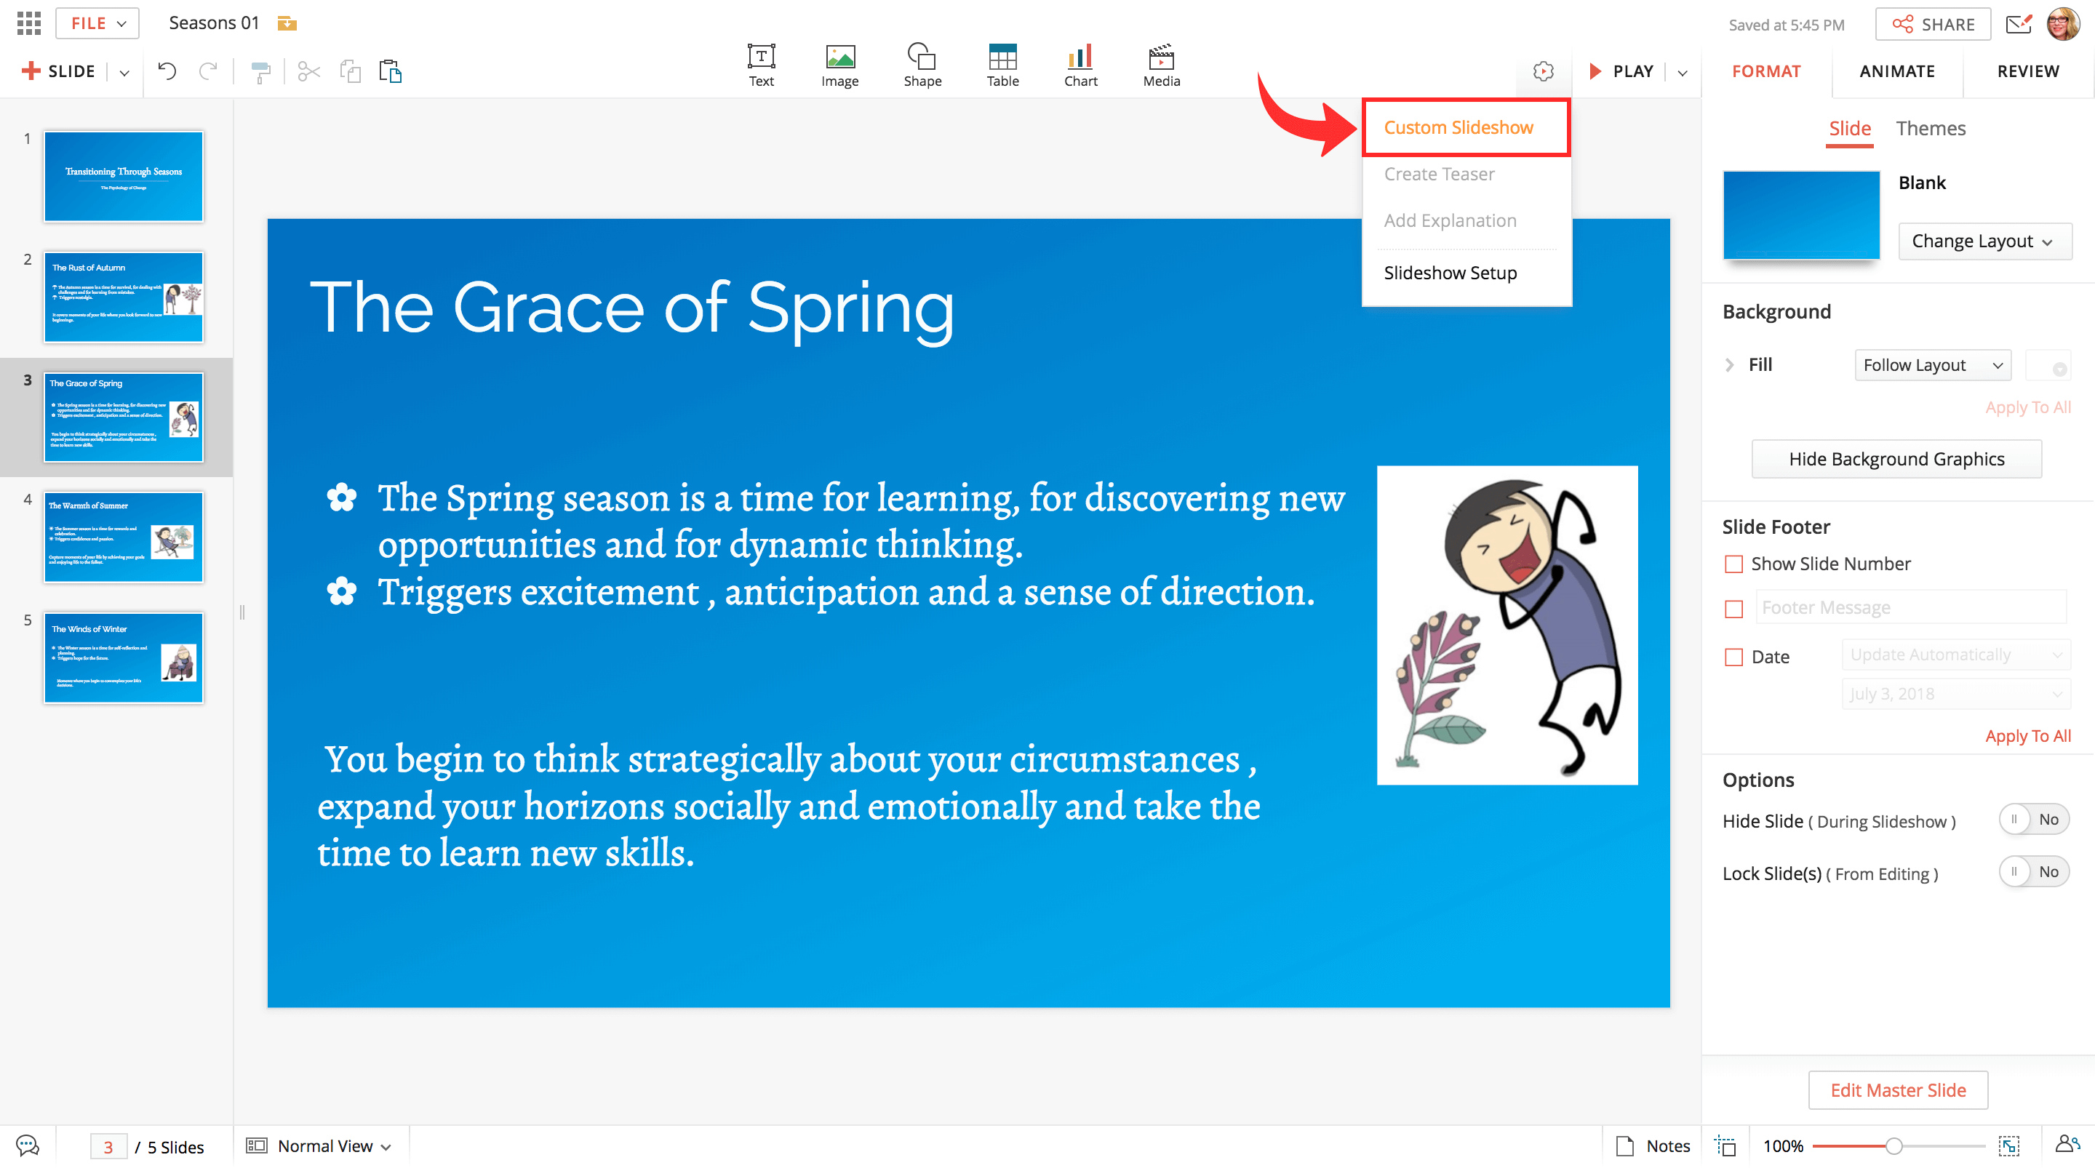
Task: Click the paste clipboard icon
Action: pyautogui.click(x=391, y=71)
